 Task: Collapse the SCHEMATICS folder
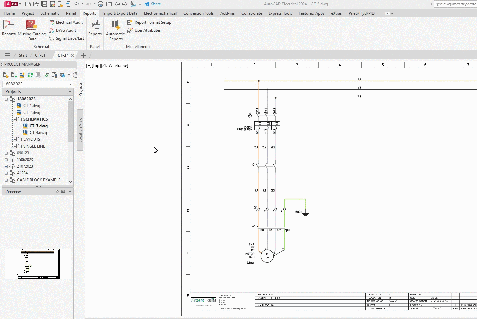(x=12, y=119)
